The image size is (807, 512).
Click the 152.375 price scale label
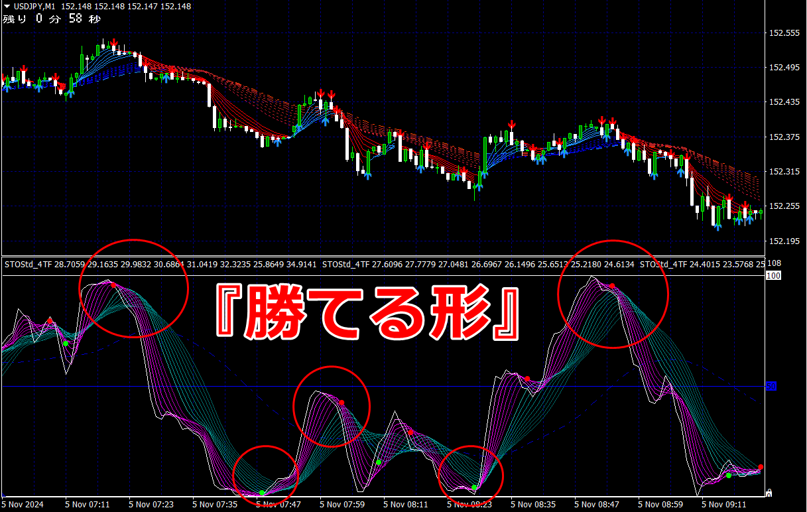784,137
